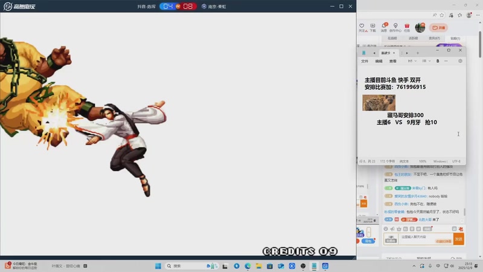Switch to the 钻粉(1) tab

[455, 38]
